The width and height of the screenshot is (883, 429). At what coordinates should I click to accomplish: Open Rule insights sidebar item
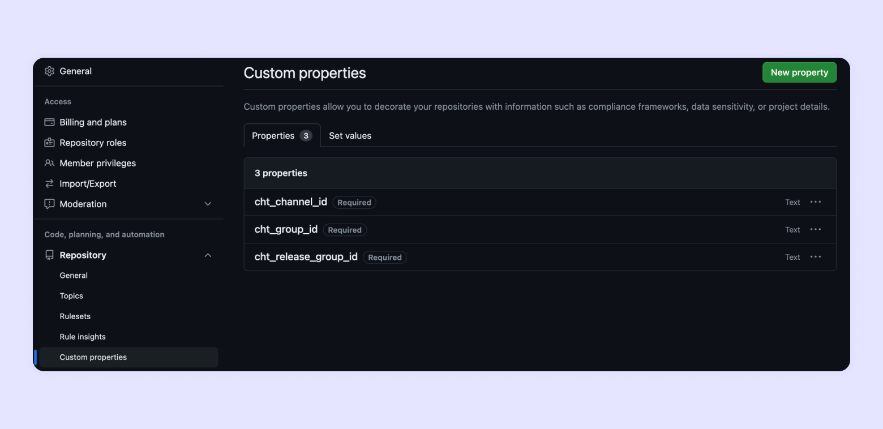pos(83,337)
